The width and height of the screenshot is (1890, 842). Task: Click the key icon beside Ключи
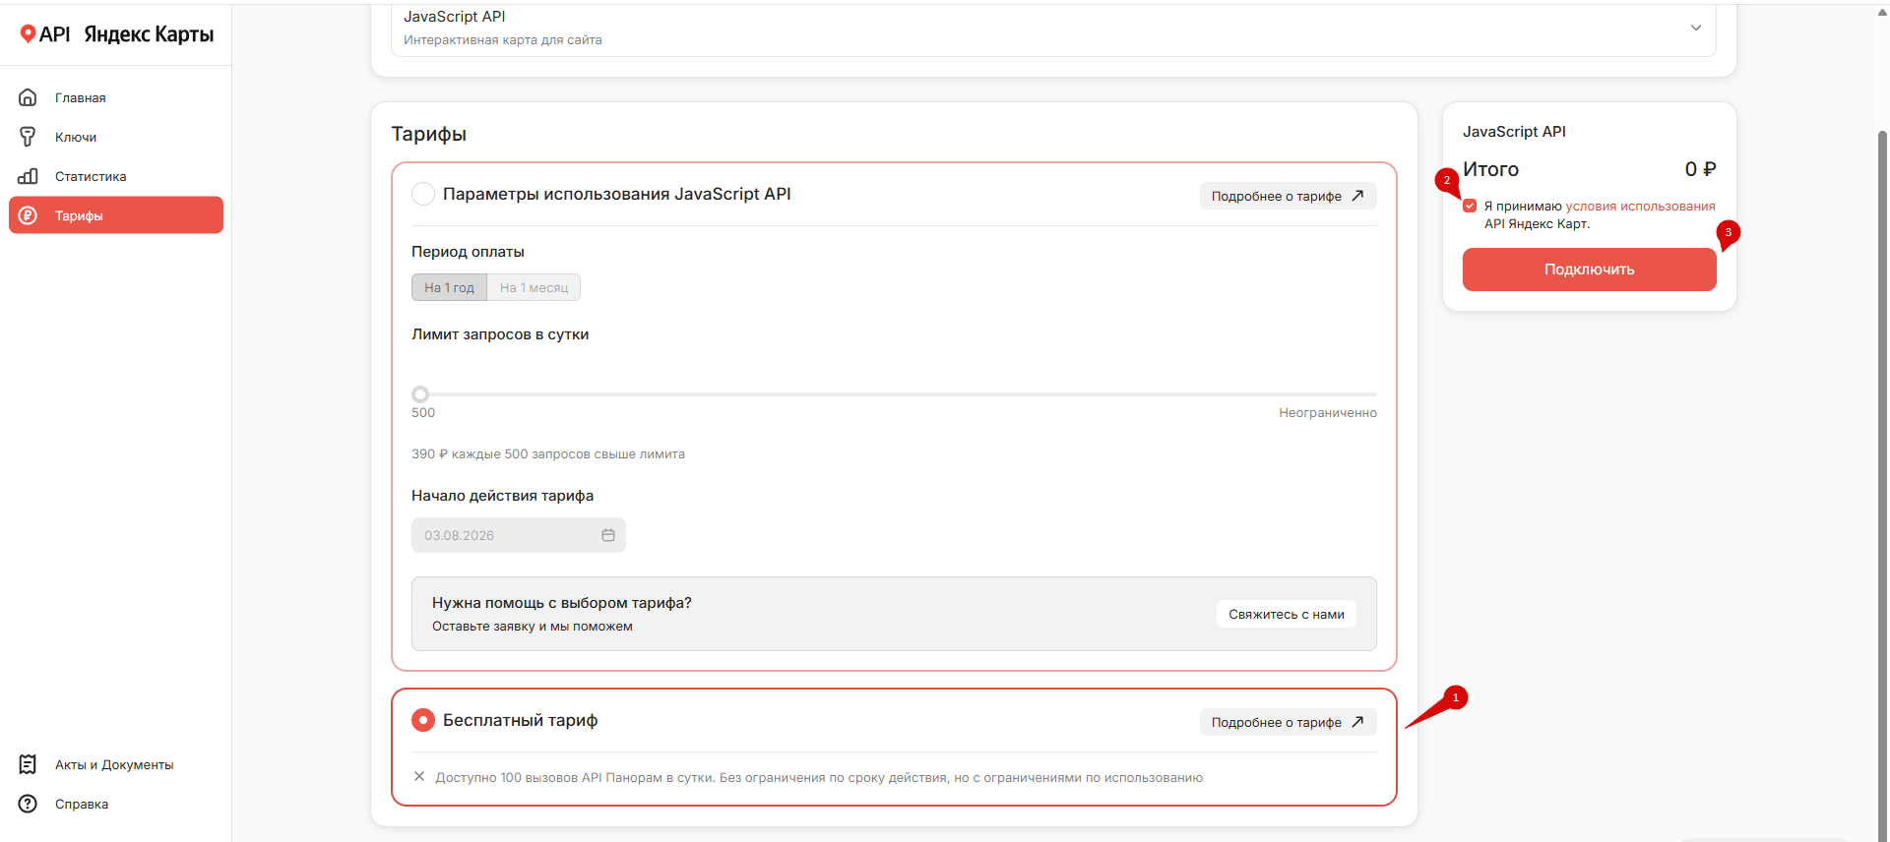tap(28, 137)
